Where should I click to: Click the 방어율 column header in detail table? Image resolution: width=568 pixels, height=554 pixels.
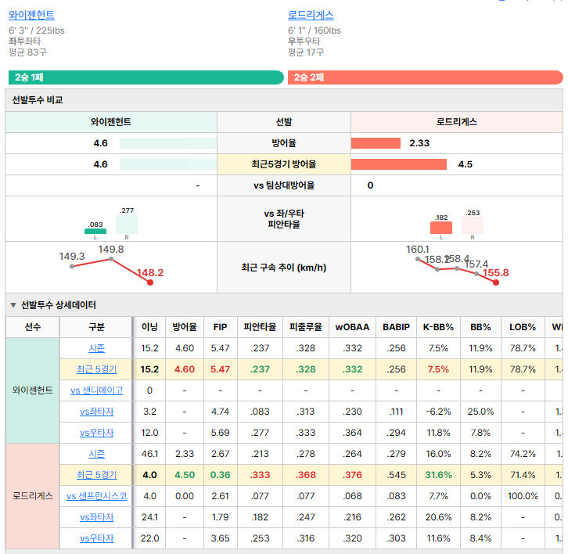coord(185,327)
